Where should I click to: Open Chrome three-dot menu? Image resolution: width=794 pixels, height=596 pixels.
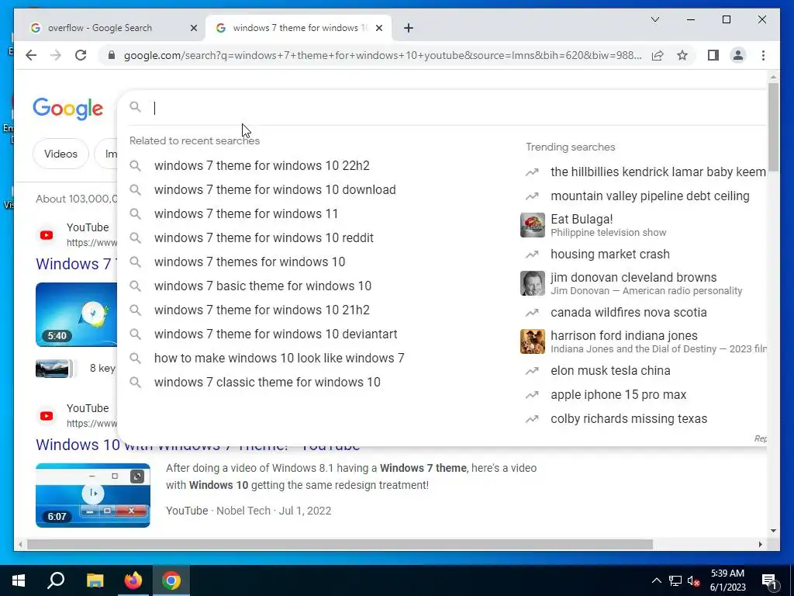(763, 55)
